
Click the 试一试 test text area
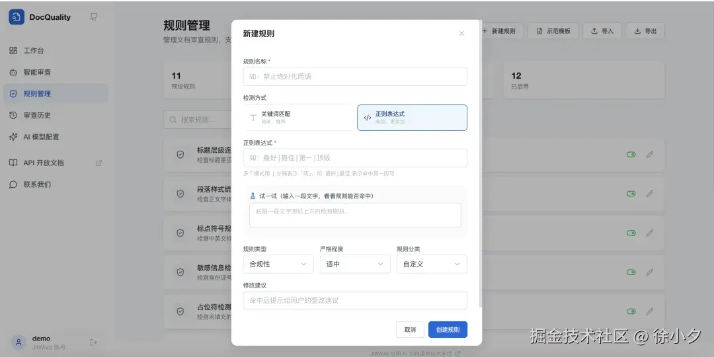pos(355,215)
